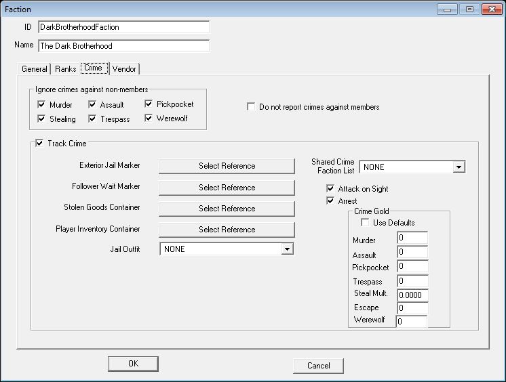Uncheck Assault under ignore crimes

(x=92, y=104)
